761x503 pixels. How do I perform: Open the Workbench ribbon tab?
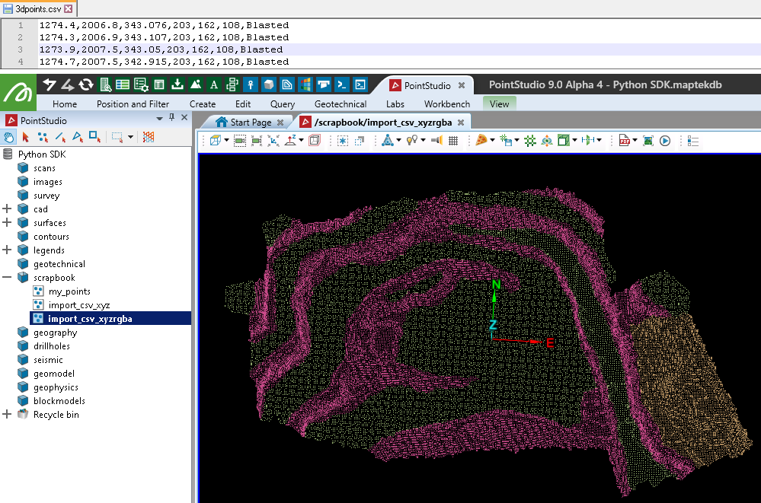pyautogui.click(x=447, y=103)
